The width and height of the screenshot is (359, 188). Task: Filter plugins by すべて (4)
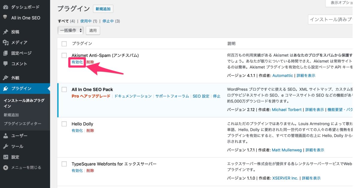(66, 21)
